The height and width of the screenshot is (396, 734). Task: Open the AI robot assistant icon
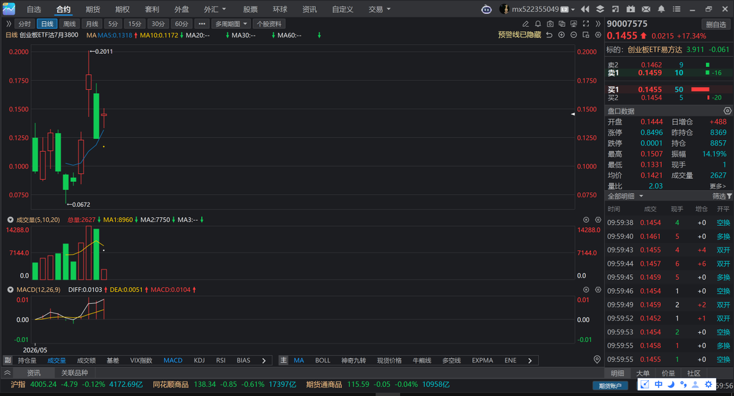tap(486, 9)
